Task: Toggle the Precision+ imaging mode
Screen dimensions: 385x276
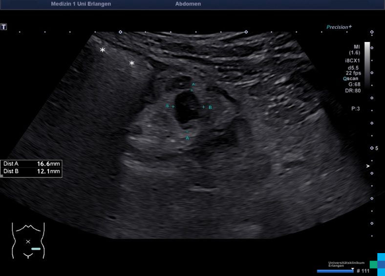Action: (x=339, y=27)
